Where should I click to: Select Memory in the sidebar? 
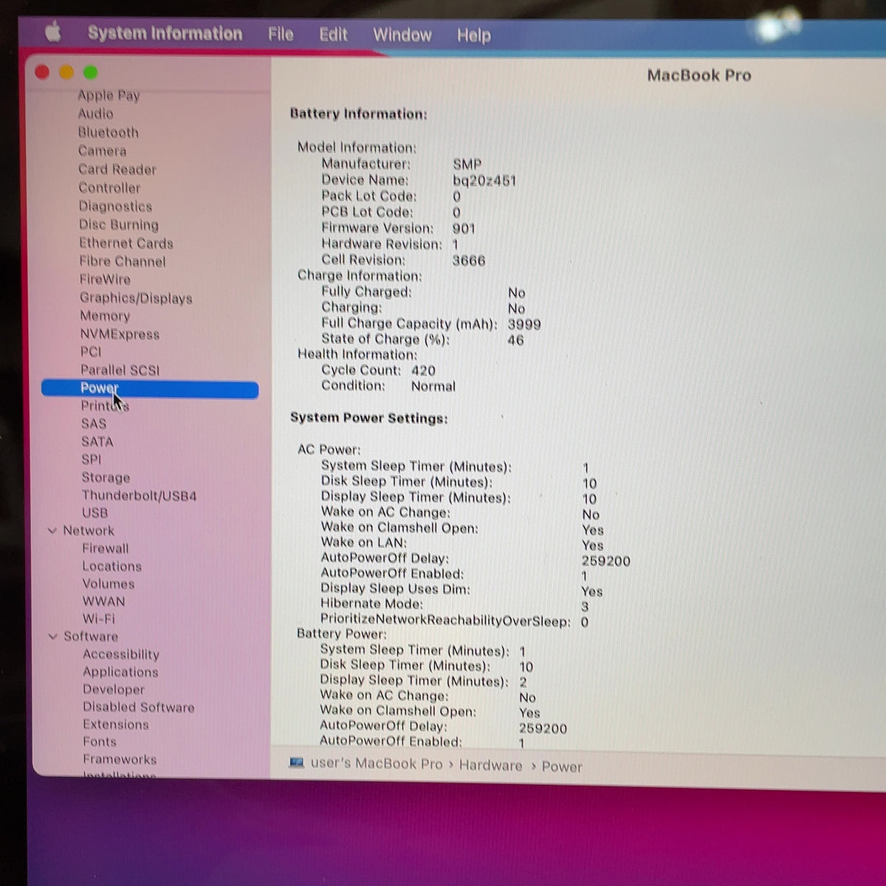(105, 316)
